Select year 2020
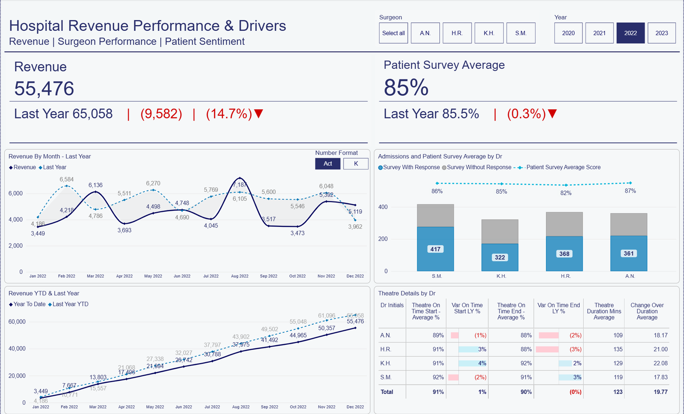This screenshot has height=414, width=684. pos(569,33)
